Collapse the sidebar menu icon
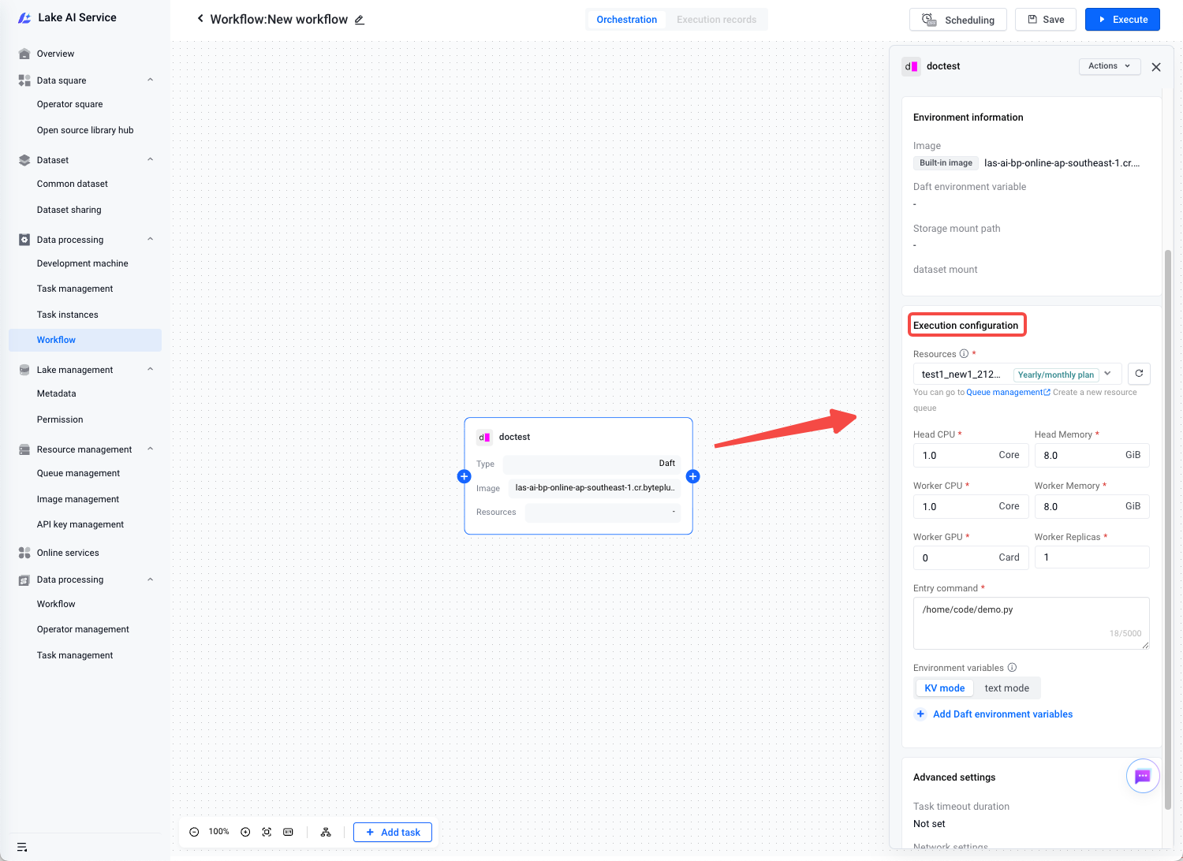This screenshot has height=861, width=1183. (x=22, y=847)
